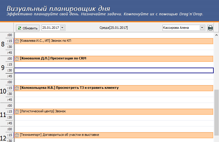Select the Презентация по CRM task
Screen dimensions: 219x142
(68, 59)
